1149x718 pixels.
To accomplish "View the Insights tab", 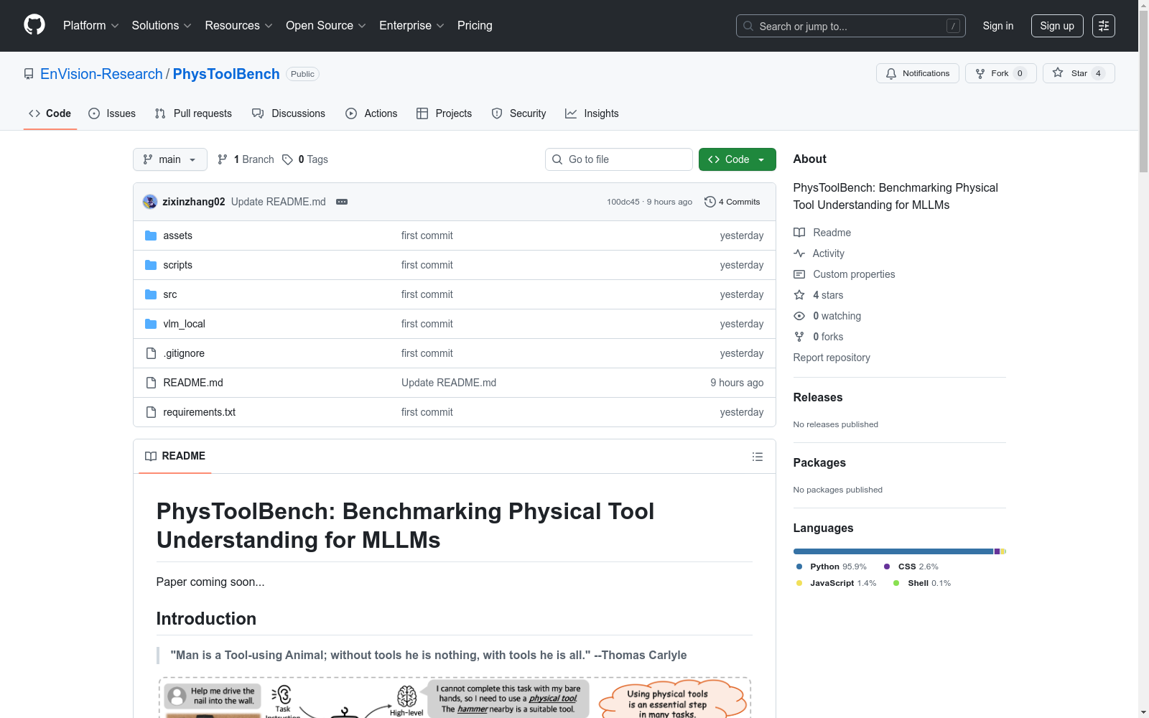I will click(592, 113).
